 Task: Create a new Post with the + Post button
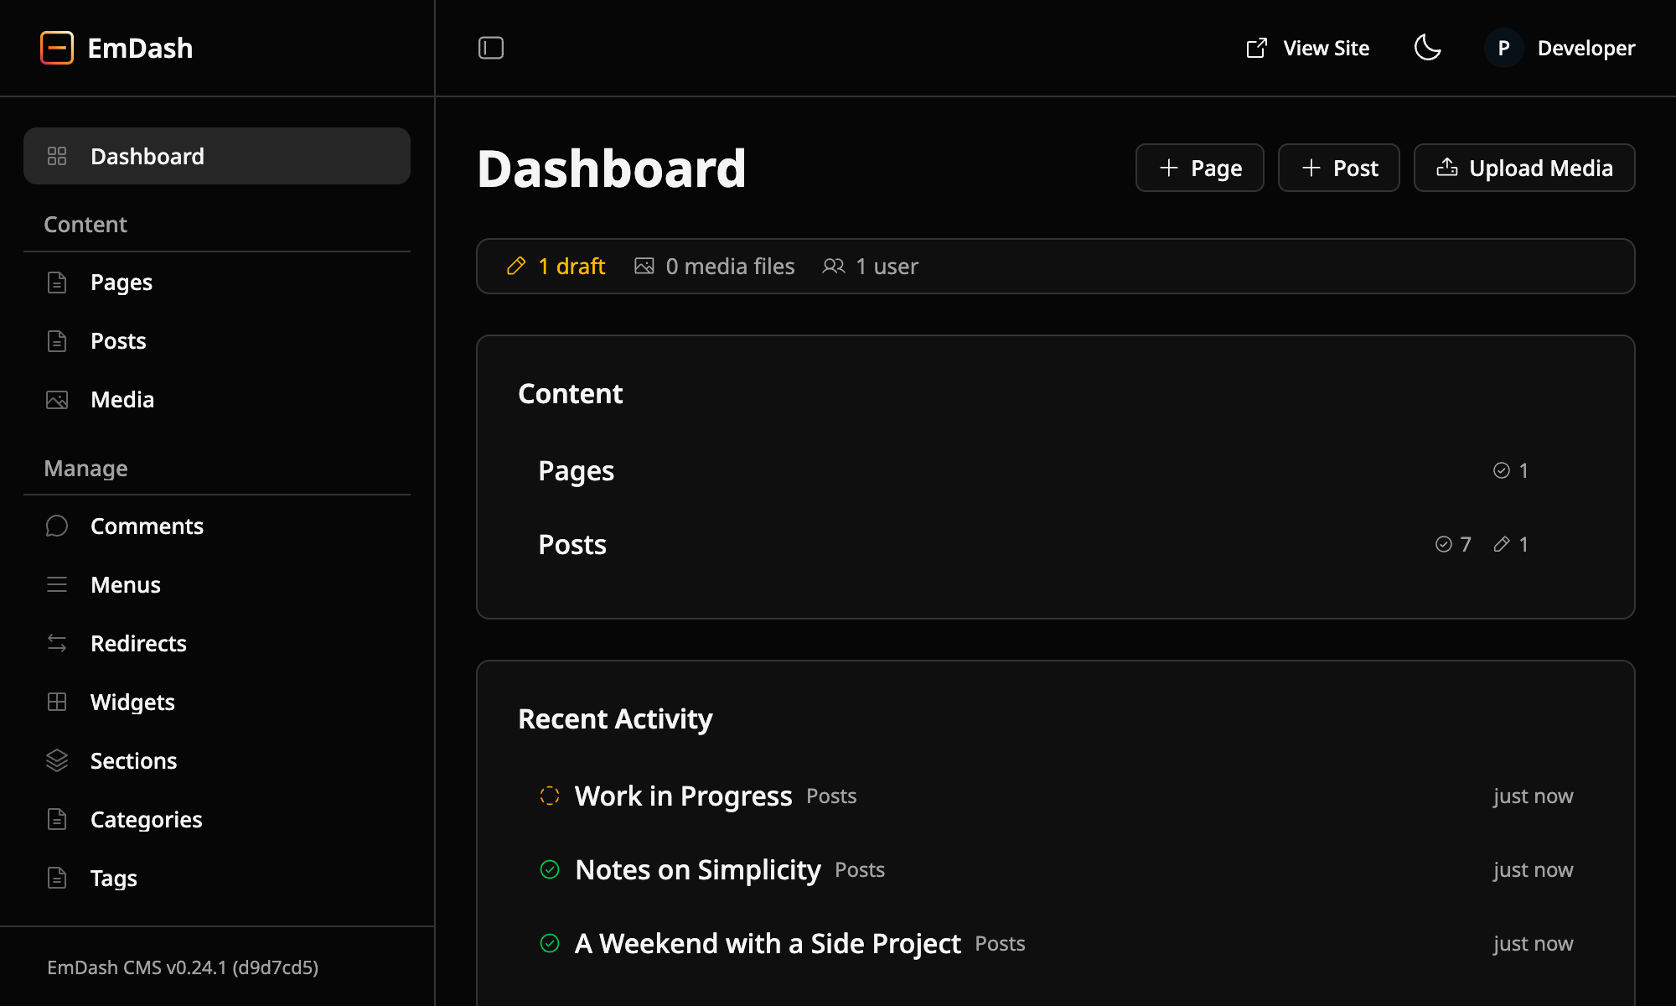[x=1338, y=168]
